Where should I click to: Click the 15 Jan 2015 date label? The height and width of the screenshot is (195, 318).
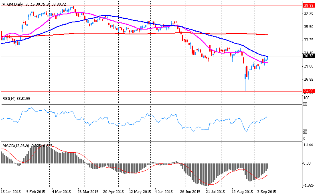[11, 191]
